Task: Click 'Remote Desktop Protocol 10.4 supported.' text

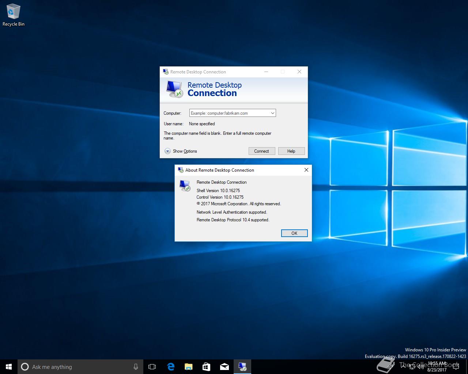Action: pos(233,220)
